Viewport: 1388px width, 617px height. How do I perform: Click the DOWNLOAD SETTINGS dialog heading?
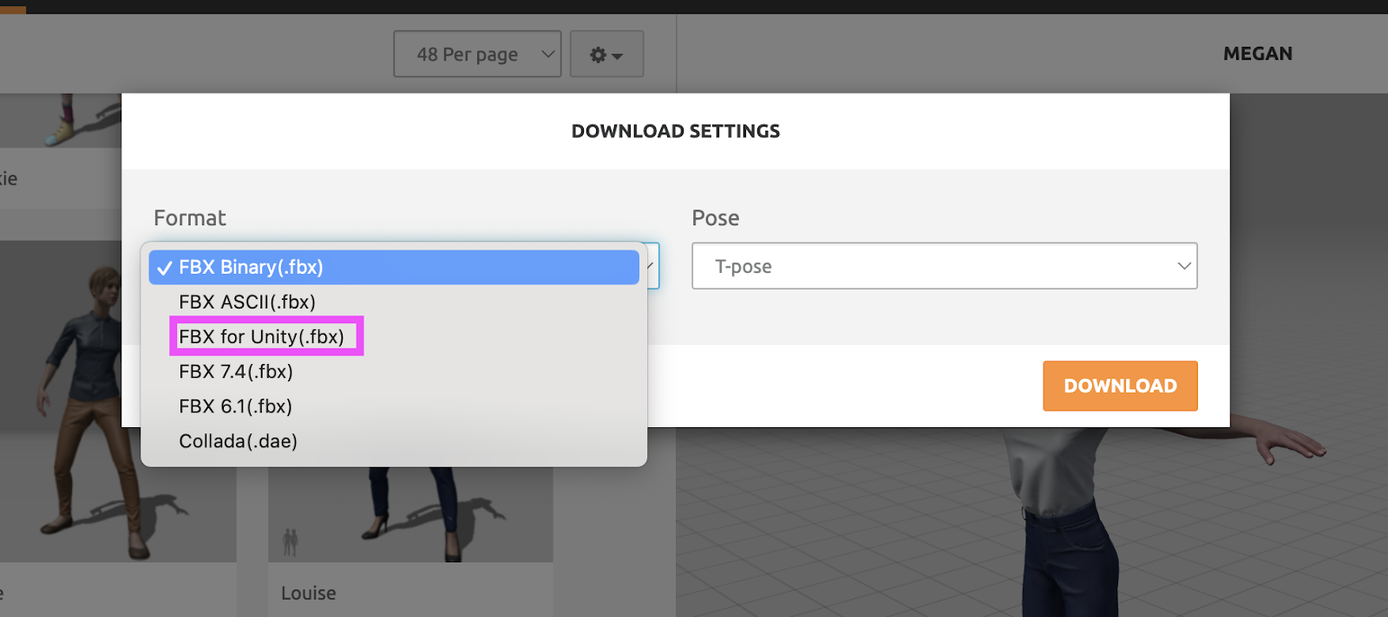[x=675, y=132]
